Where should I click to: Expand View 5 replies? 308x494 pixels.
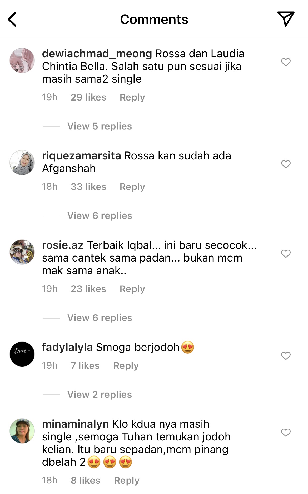coord(100,126)
